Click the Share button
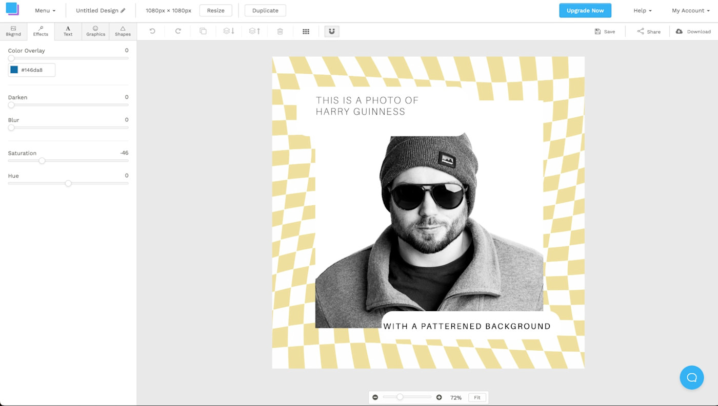The image size is (718, 406). (649, 32)
